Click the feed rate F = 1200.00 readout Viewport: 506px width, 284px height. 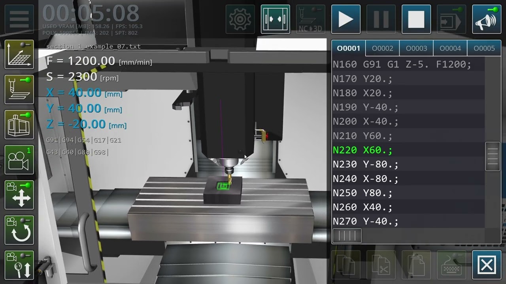(x=99, y=61)
